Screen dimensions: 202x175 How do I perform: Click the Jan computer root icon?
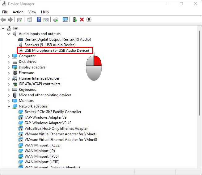tap(9, 28)
